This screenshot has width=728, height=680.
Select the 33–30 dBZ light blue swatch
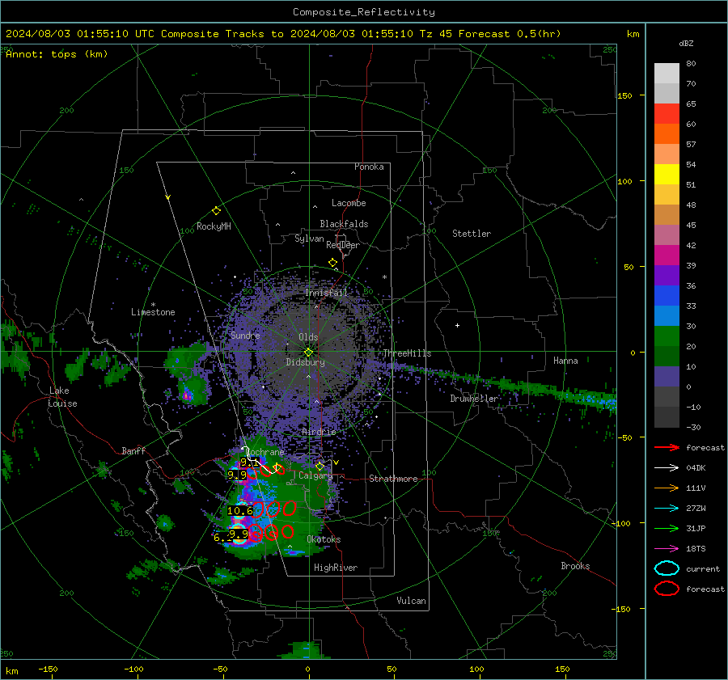[667, 315]
